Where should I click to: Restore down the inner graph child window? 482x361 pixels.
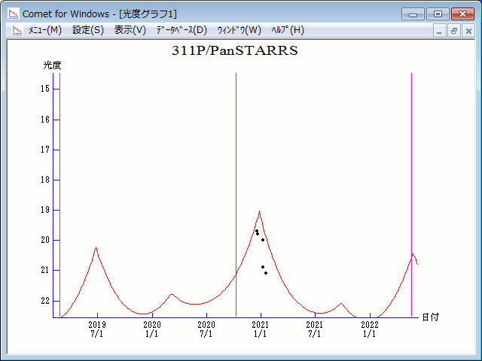point(454,31)
